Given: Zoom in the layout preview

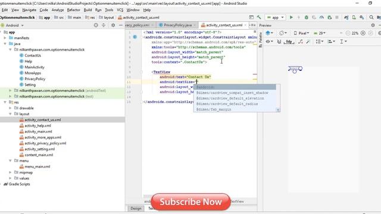Looking at the screenshot, I should point(363,33).
